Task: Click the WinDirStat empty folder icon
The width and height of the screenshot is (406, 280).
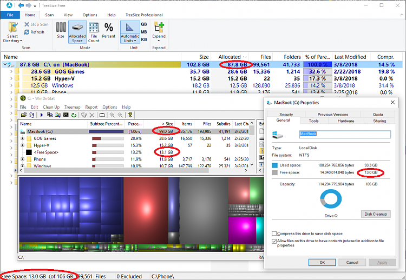Action: tap(102, 115)
